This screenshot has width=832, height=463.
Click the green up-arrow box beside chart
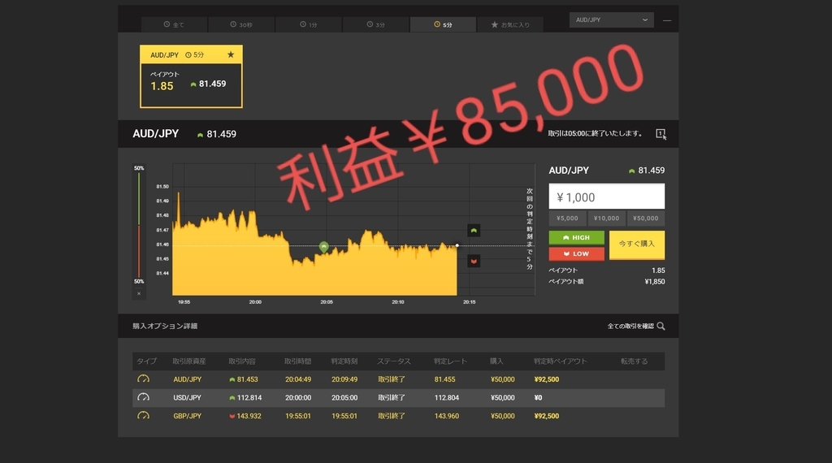(x=474, y=230)
